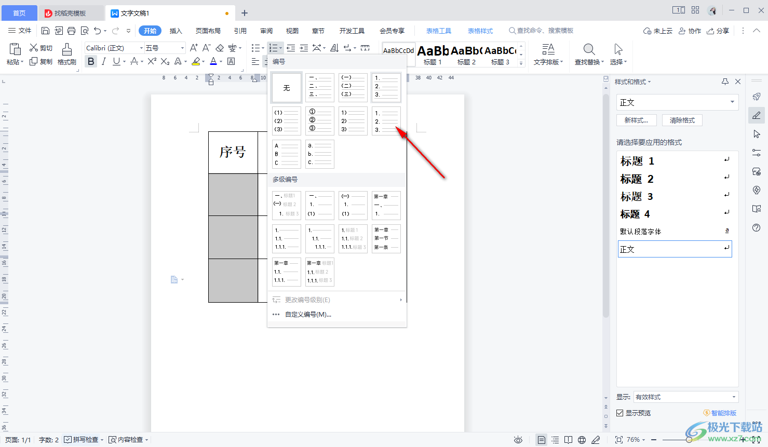Image resolution: width=768 pixels, height=447 pixels.
Task: Increase font size with A+ icon
Action: point(194,48)
